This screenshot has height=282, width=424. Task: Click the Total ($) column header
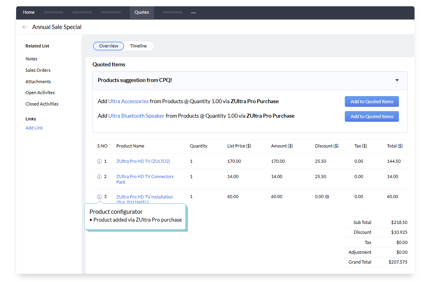point(395,146)
